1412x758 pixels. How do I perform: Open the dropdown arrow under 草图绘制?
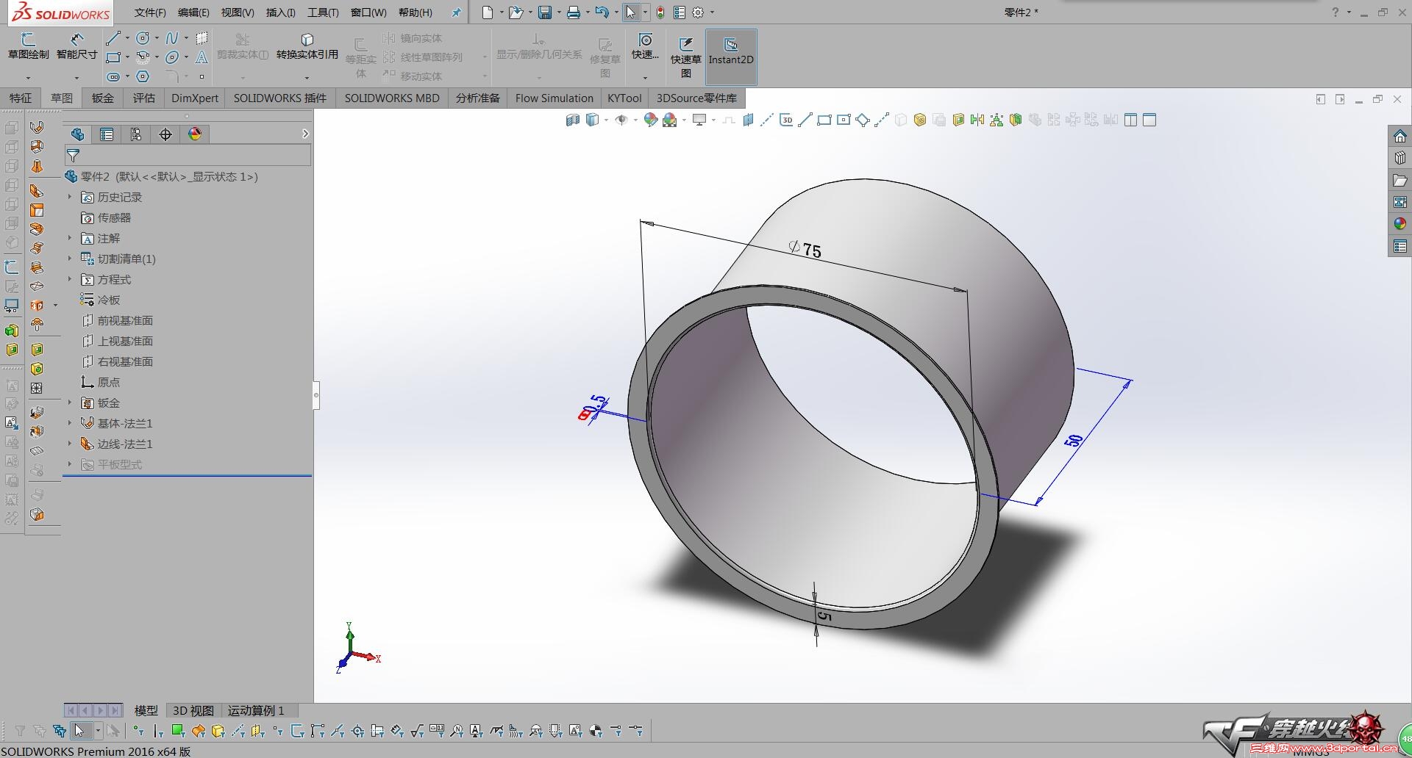click(x=28, y=77)
